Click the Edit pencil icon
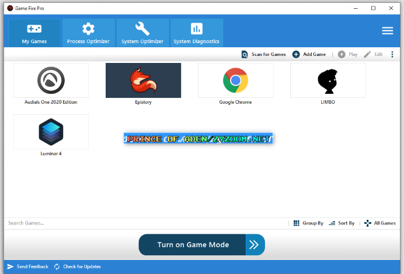404x274 pixels. click(367, 54)
